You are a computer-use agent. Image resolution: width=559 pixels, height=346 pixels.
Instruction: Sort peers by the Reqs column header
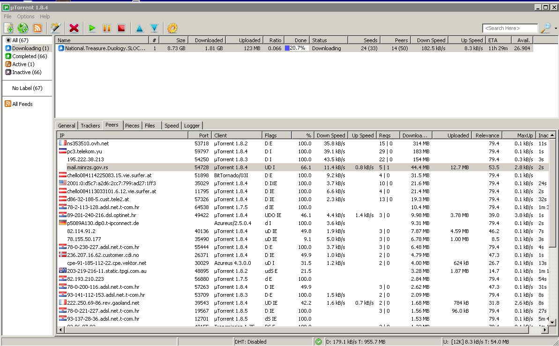coord(388,135)
